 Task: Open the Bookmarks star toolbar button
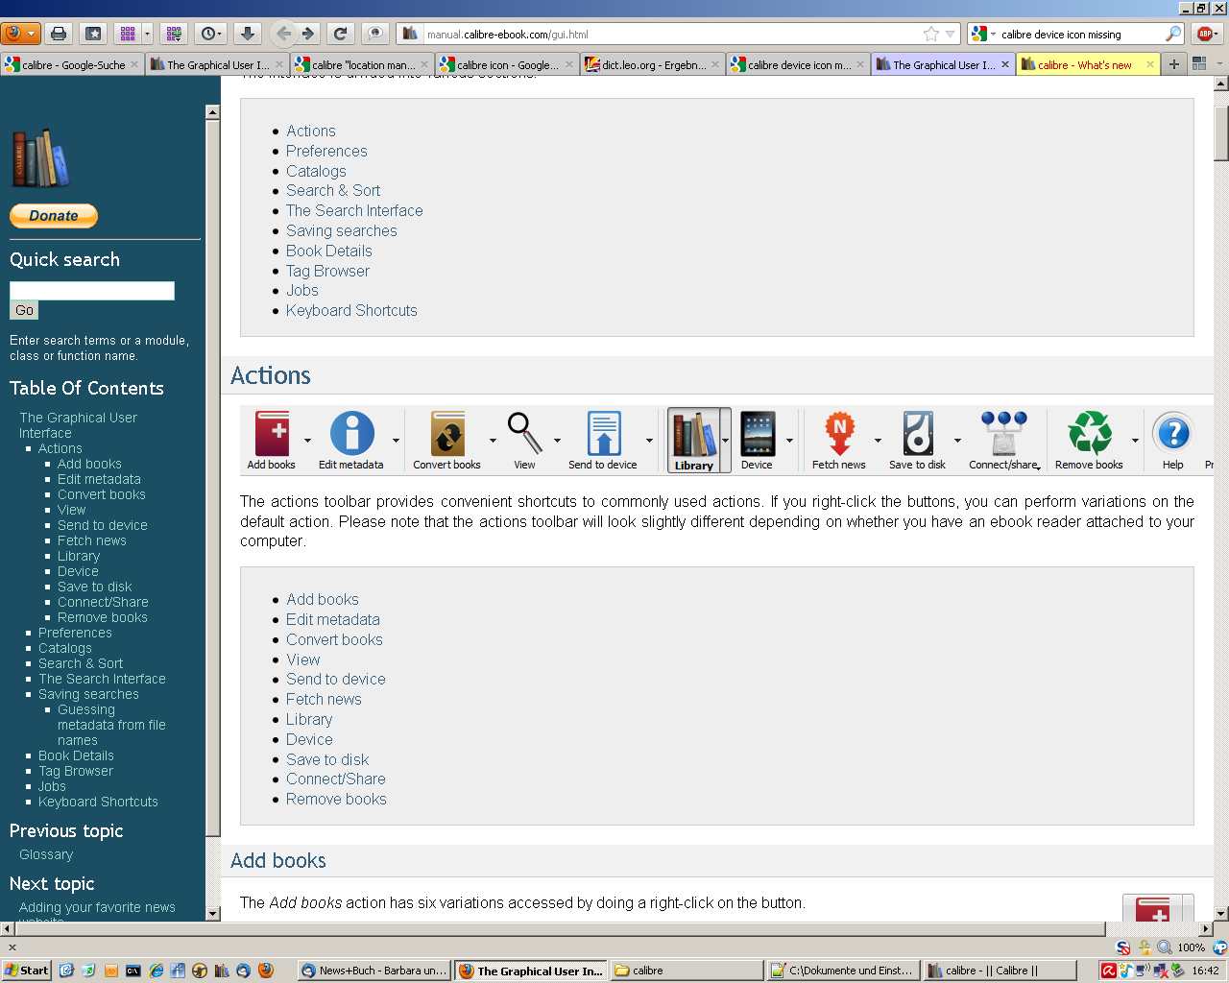[93, 34]
